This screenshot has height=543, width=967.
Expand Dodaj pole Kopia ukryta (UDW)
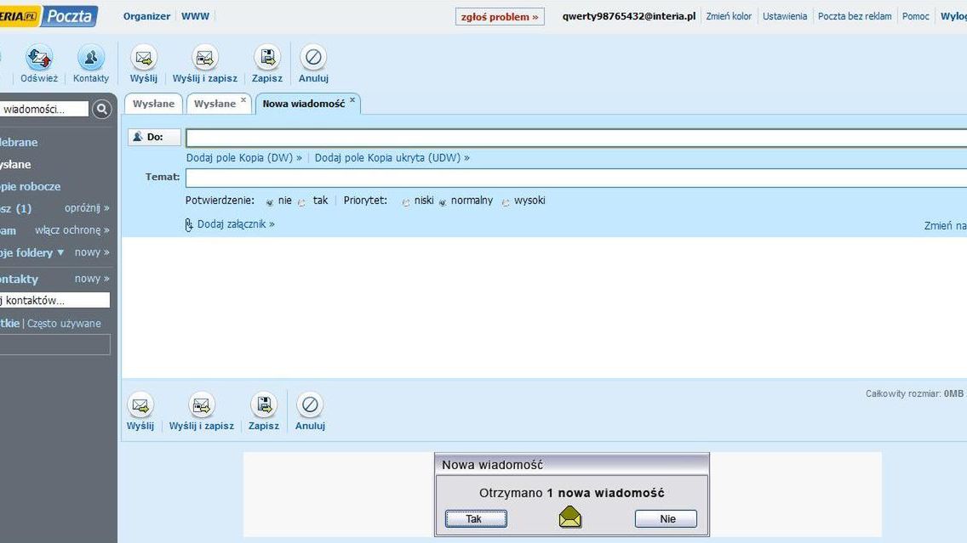tap(392, 157)
